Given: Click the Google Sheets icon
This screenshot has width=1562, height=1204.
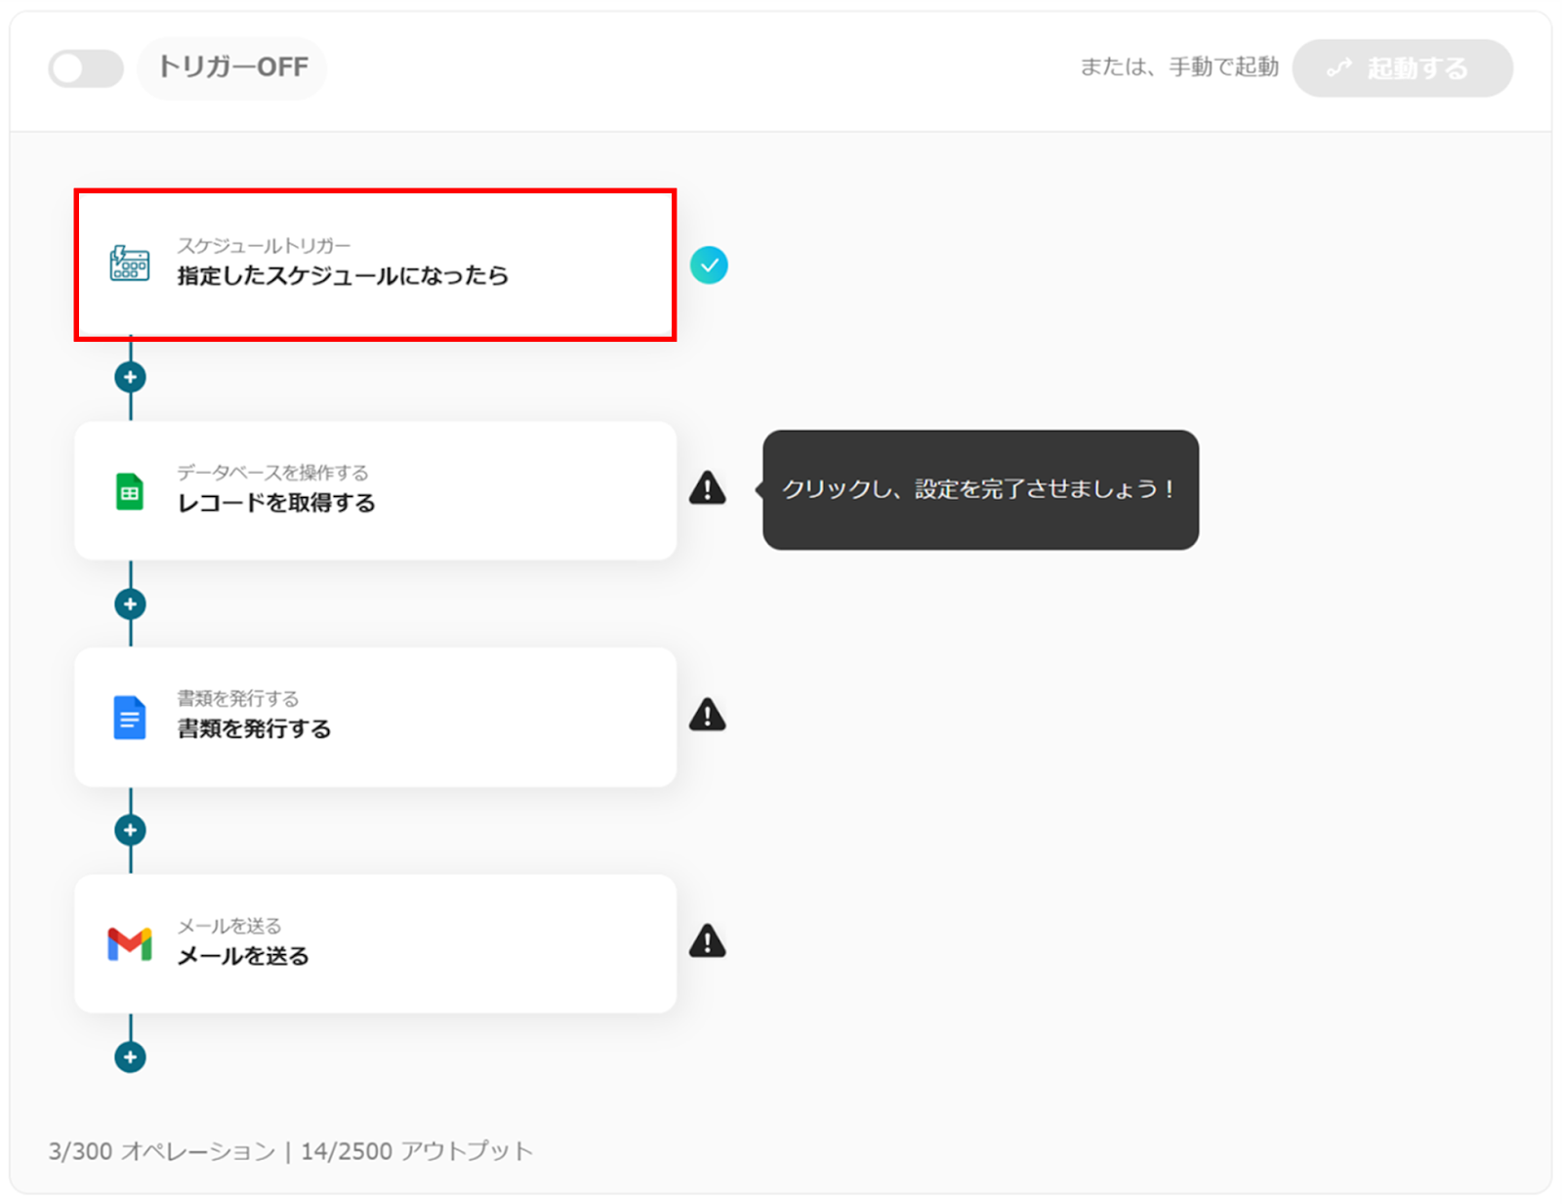Looking at the screenshot, I should pyautogui.click(x=130, y=491).
